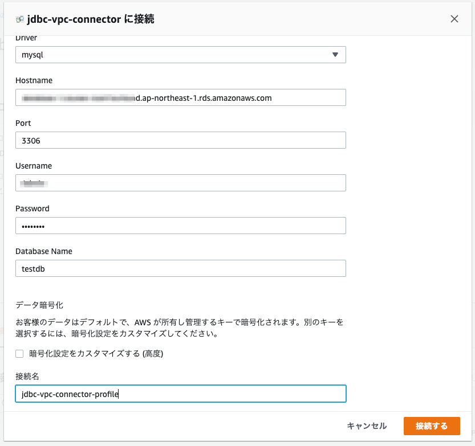Click into the Password field
475x446 pixels.
pos(180,226)
